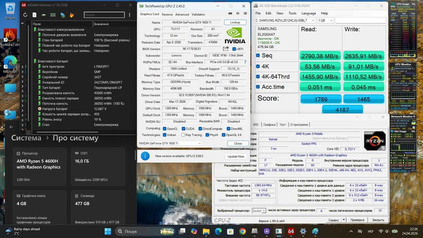Click the taskbar search box
423x238 pixels.
(x=145, y=231)
